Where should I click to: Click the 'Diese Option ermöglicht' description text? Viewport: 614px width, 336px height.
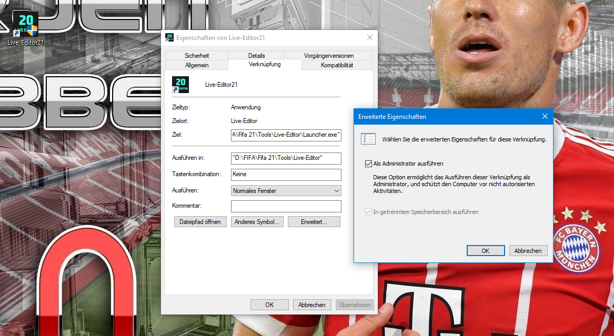454,184
